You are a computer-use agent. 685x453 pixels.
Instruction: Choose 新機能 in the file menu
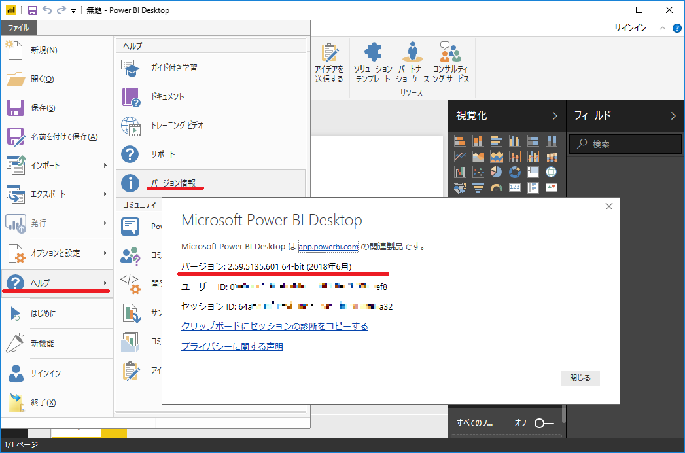click(x=57, y=344)
